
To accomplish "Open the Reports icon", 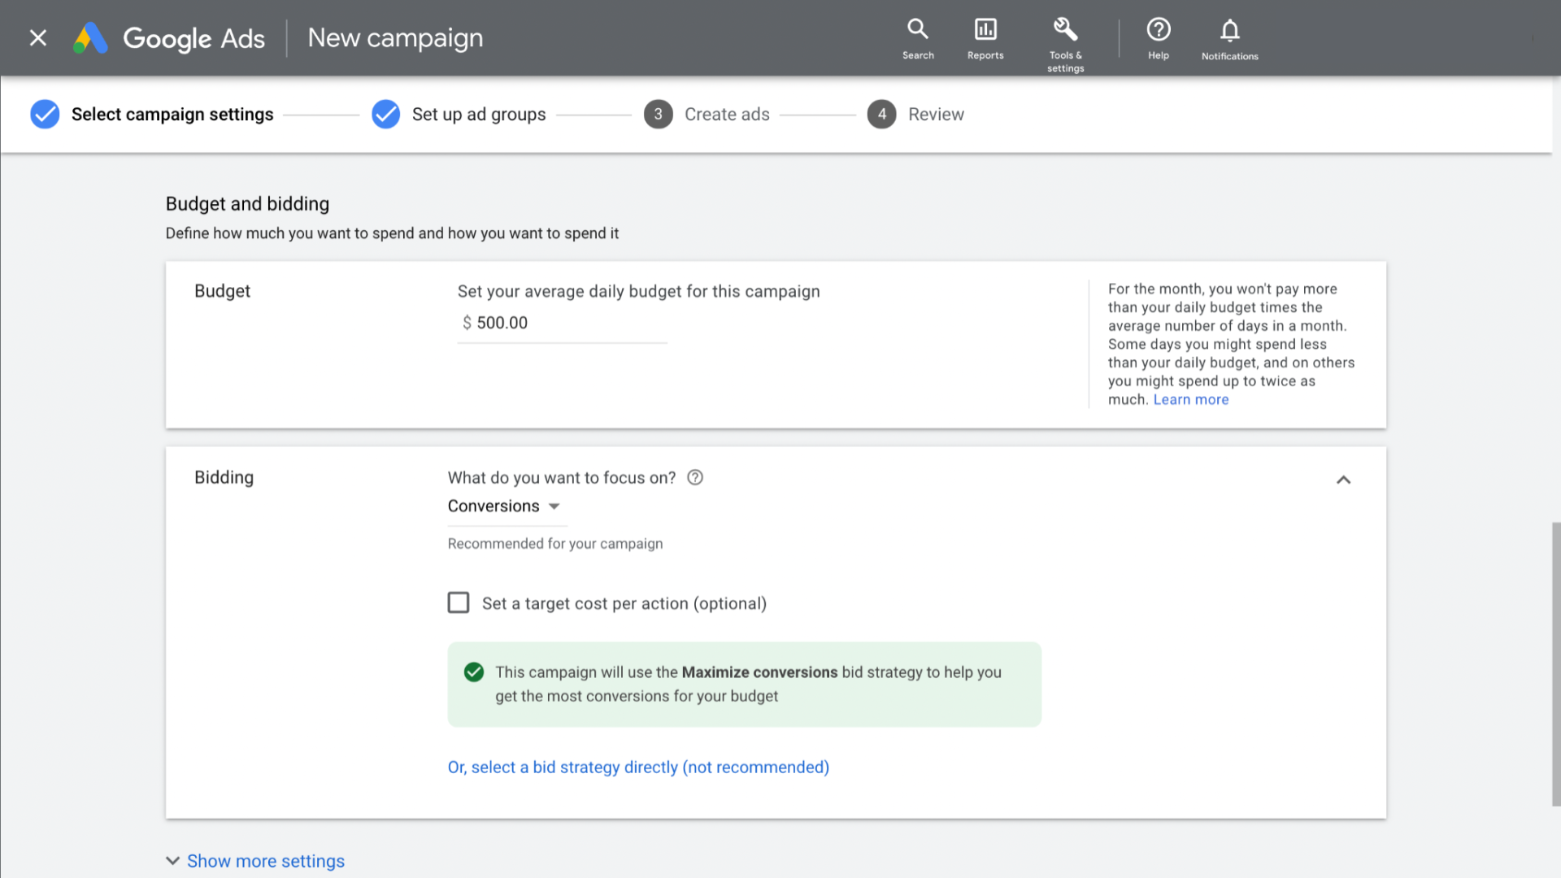I will point(985,30).
